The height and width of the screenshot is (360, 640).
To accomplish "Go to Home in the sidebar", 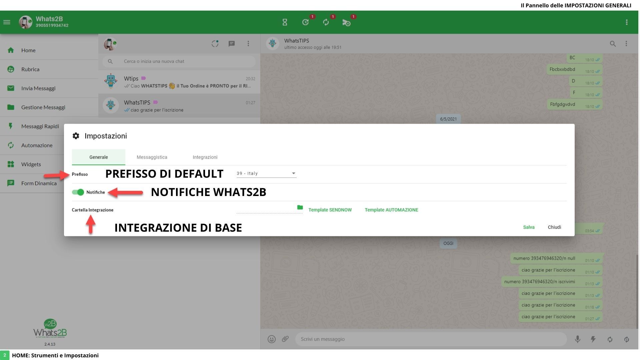I will coord(49,50).
